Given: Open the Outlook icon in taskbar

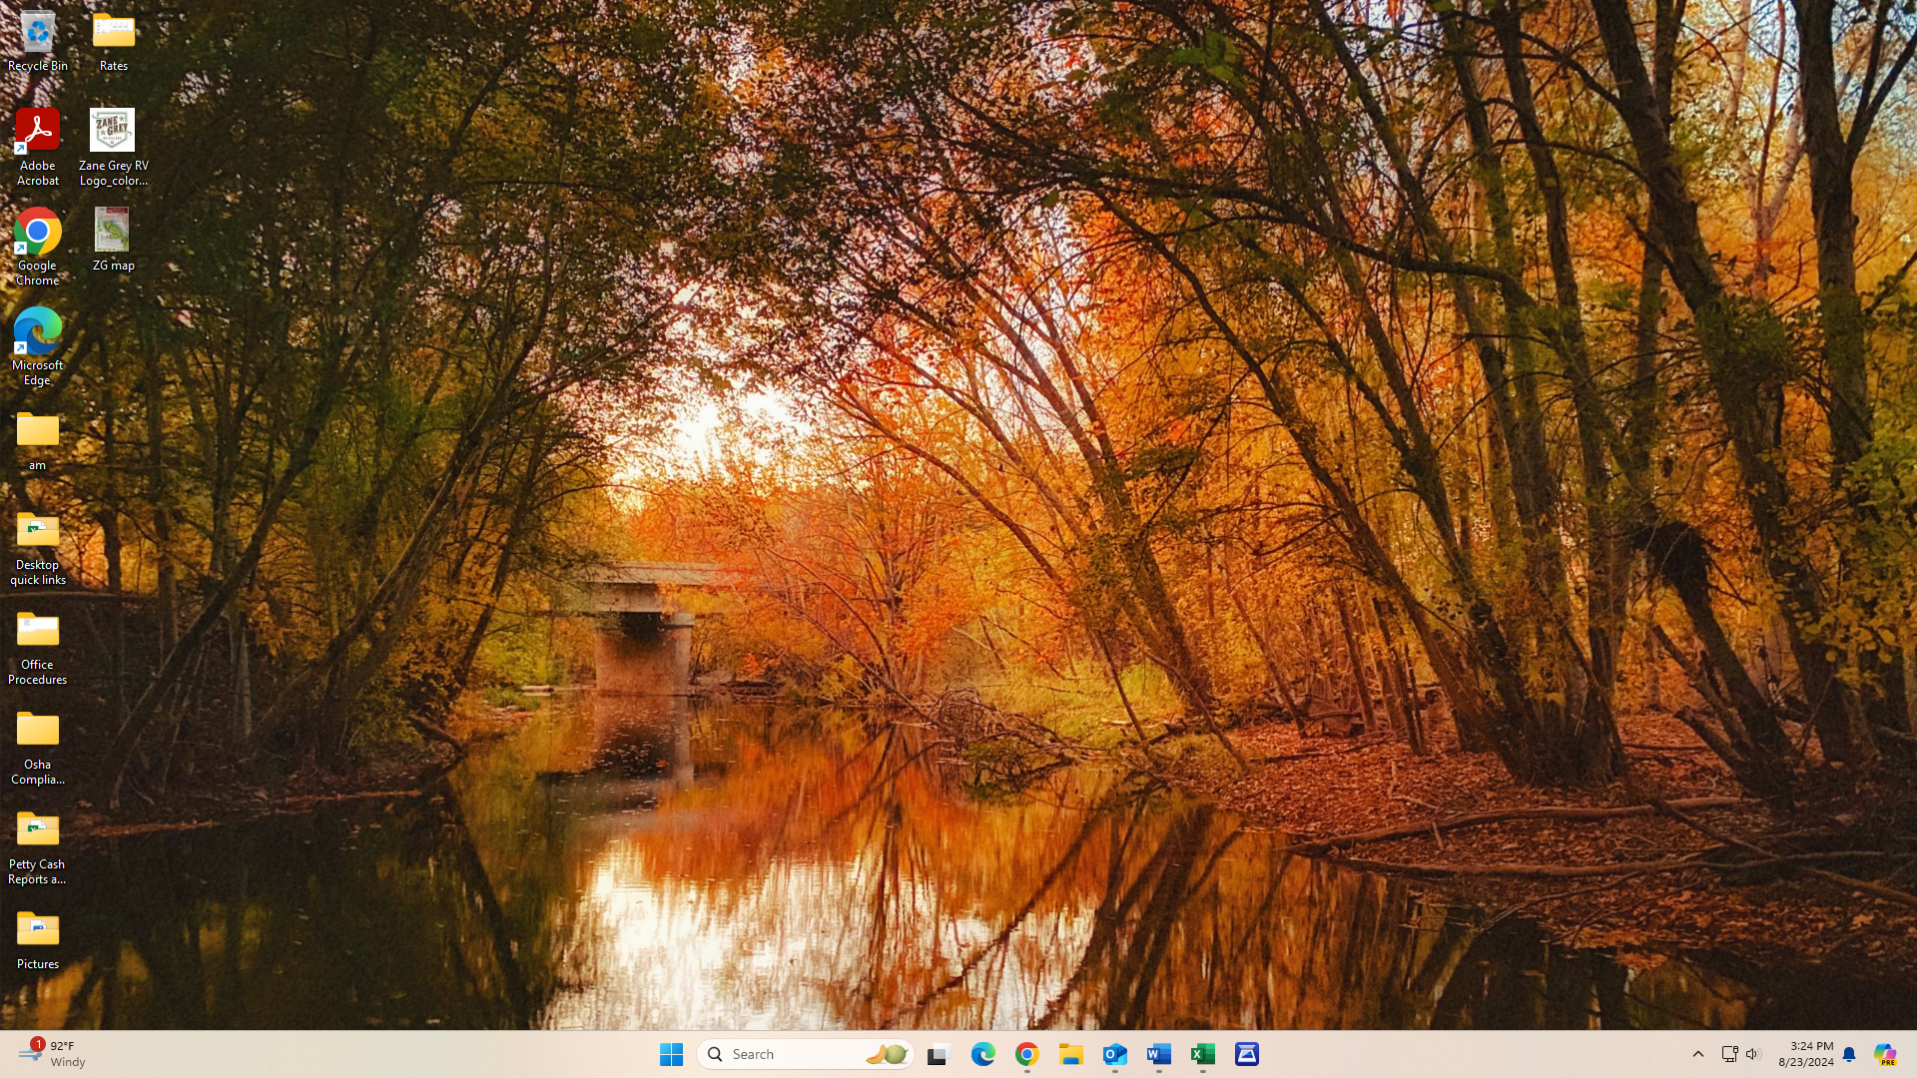Looking at the screenshot, I should 1115,1055.
